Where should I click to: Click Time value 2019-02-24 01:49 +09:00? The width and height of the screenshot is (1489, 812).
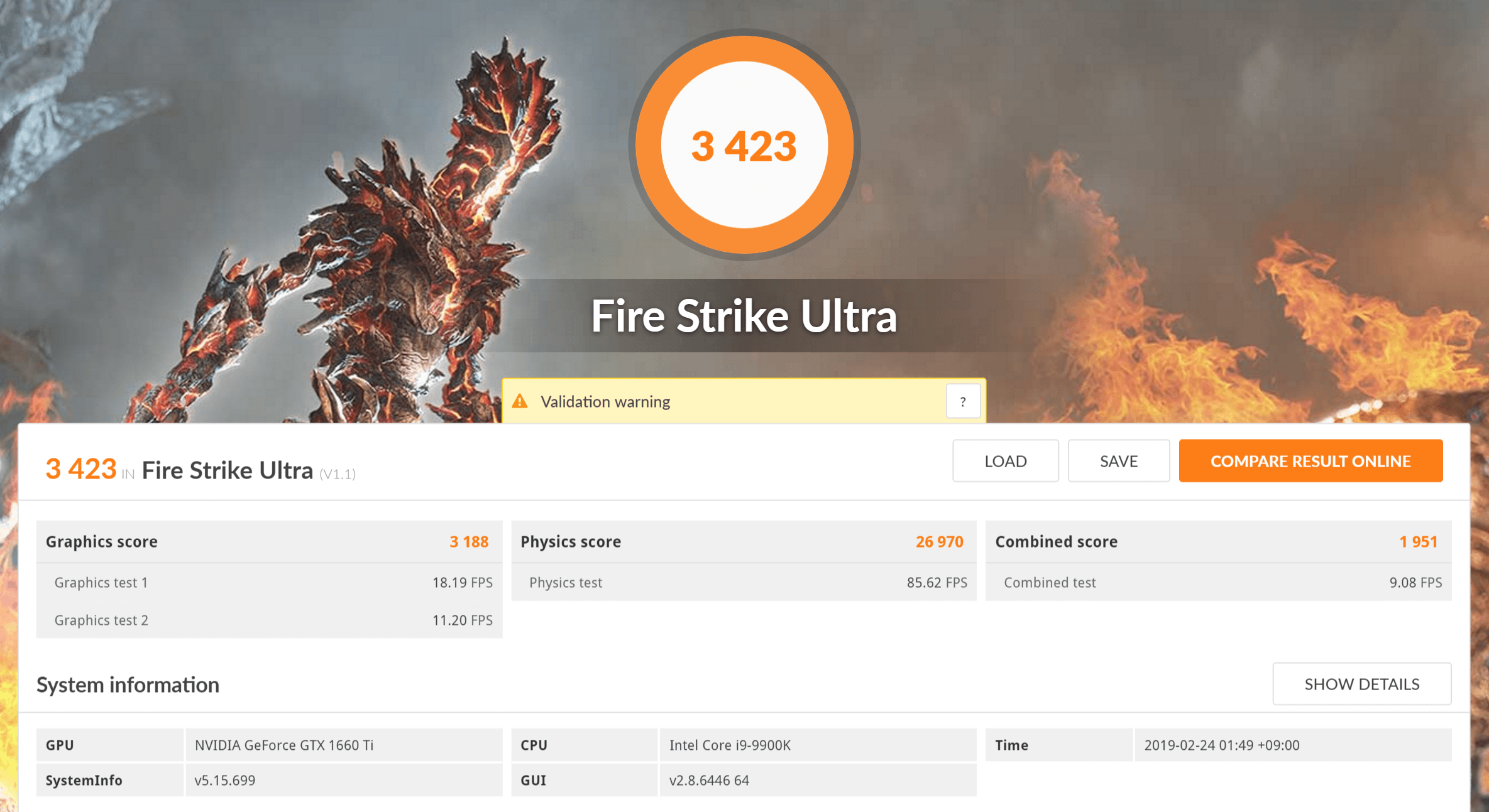pos(1221,745)
